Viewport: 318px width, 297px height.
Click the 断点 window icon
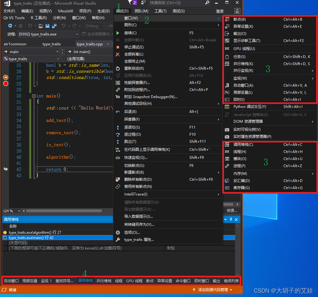pos(227,19)
